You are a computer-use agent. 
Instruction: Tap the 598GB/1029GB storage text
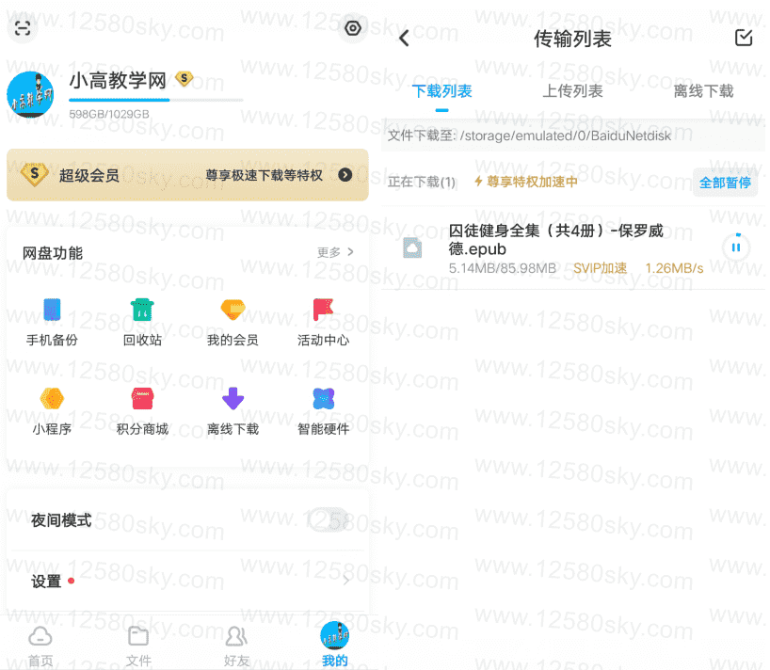point(109,115)
